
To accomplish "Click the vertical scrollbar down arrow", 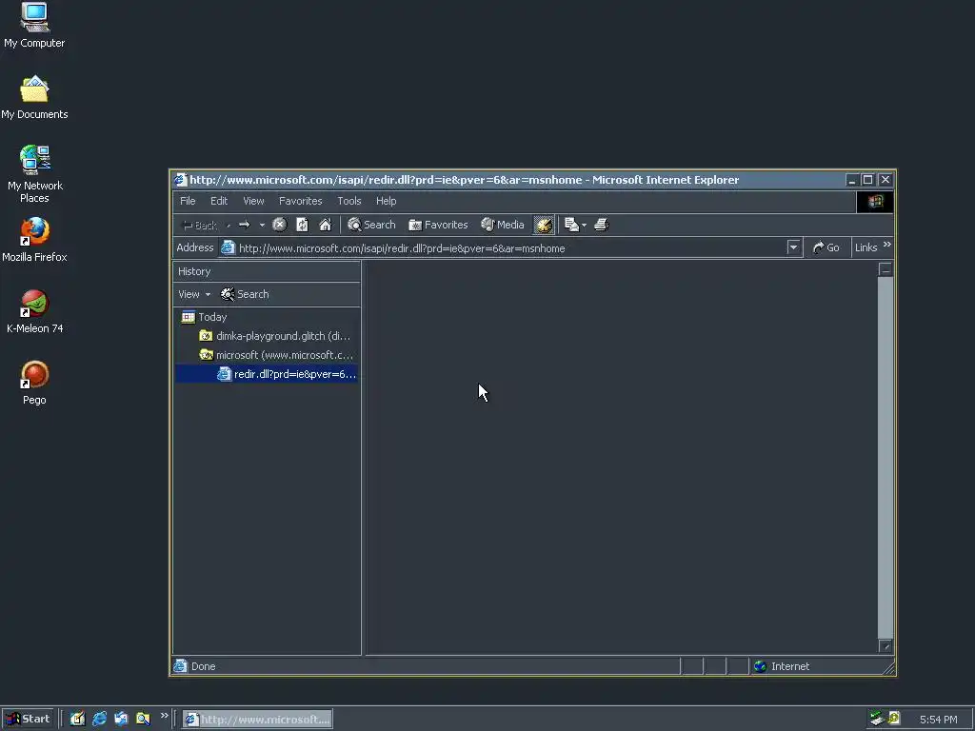I will (x=885, y=646).
